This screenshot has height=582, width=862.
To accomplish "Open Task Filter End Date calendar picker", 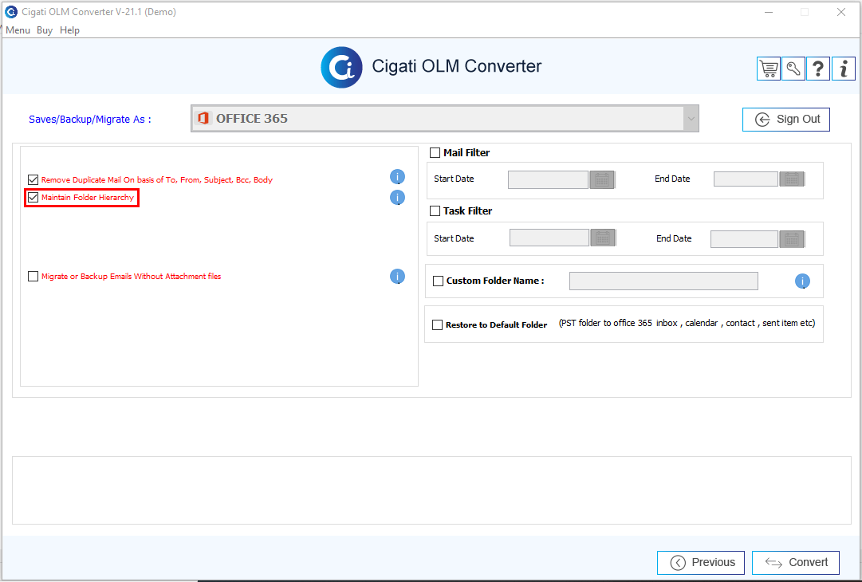I will tap(792, 239).
